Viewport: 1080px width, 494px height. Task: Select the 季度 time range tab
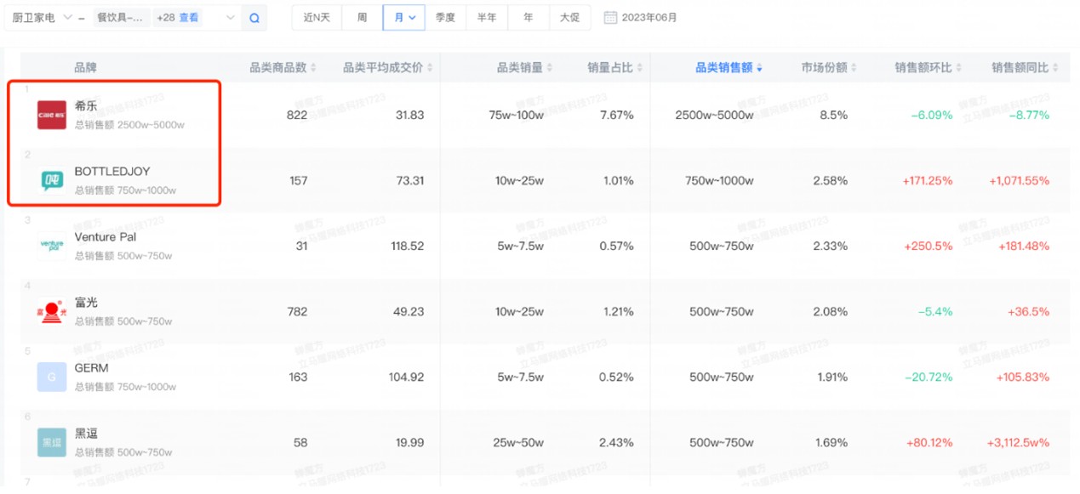445,17
